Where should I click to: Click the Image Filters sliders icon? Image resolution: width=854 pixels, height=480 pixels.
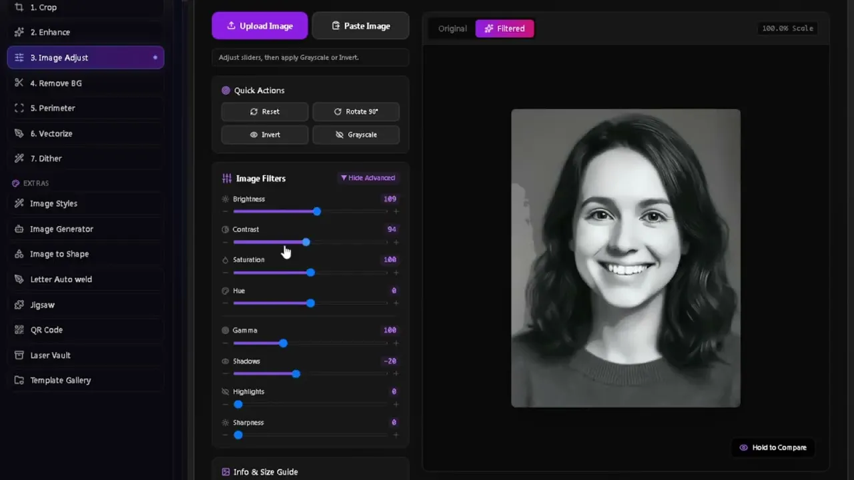pyautogui.click(x=227, y=179)
